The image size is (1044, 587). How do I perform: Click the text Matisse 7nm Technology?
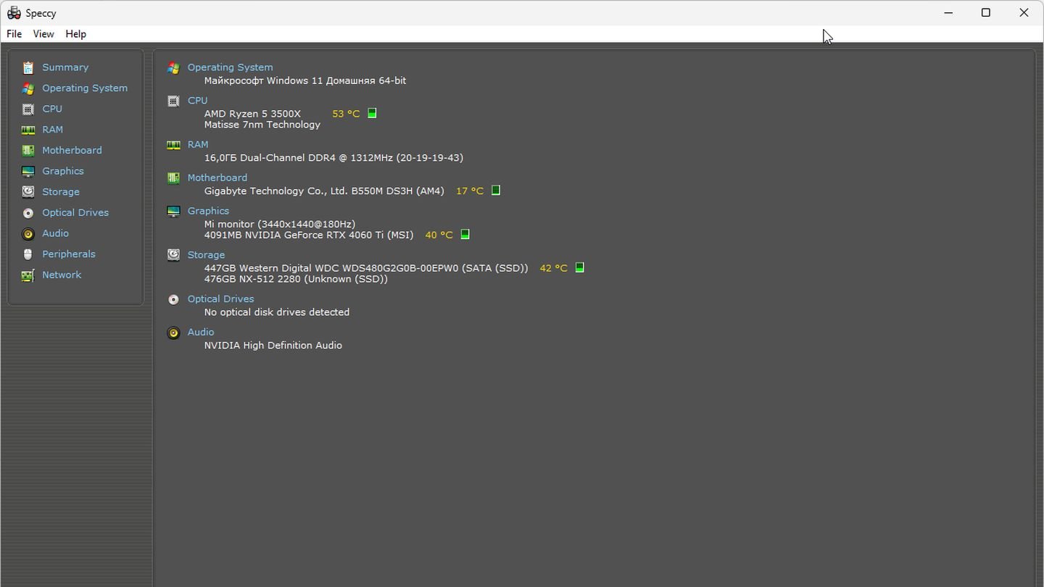point(262,125)
